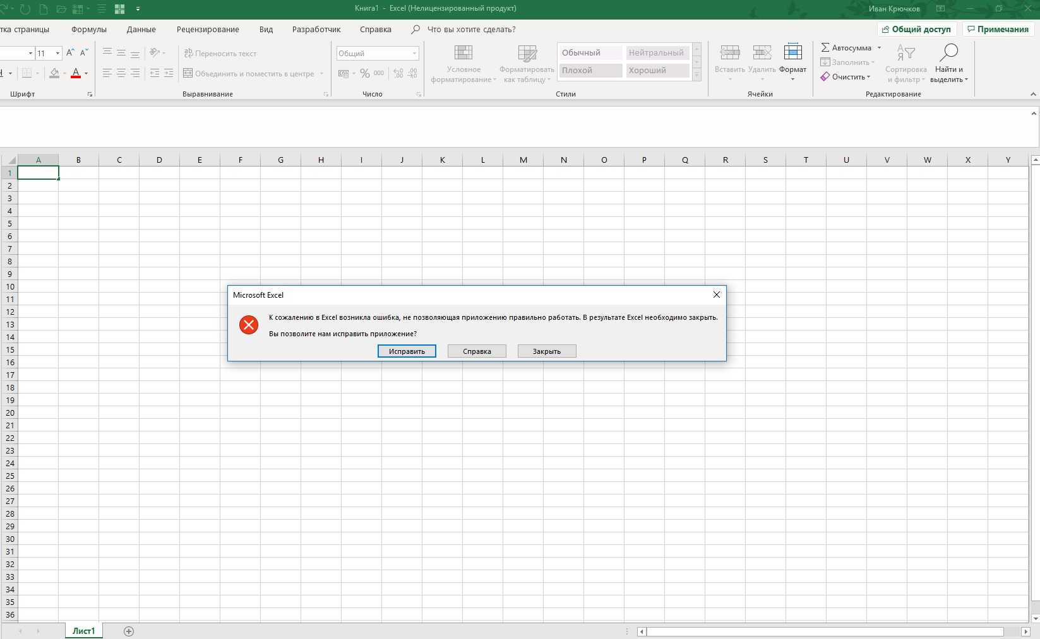Open Форматировать как таблицу
This screenshot has width=1040, height=639.
[x=527, y=64]
